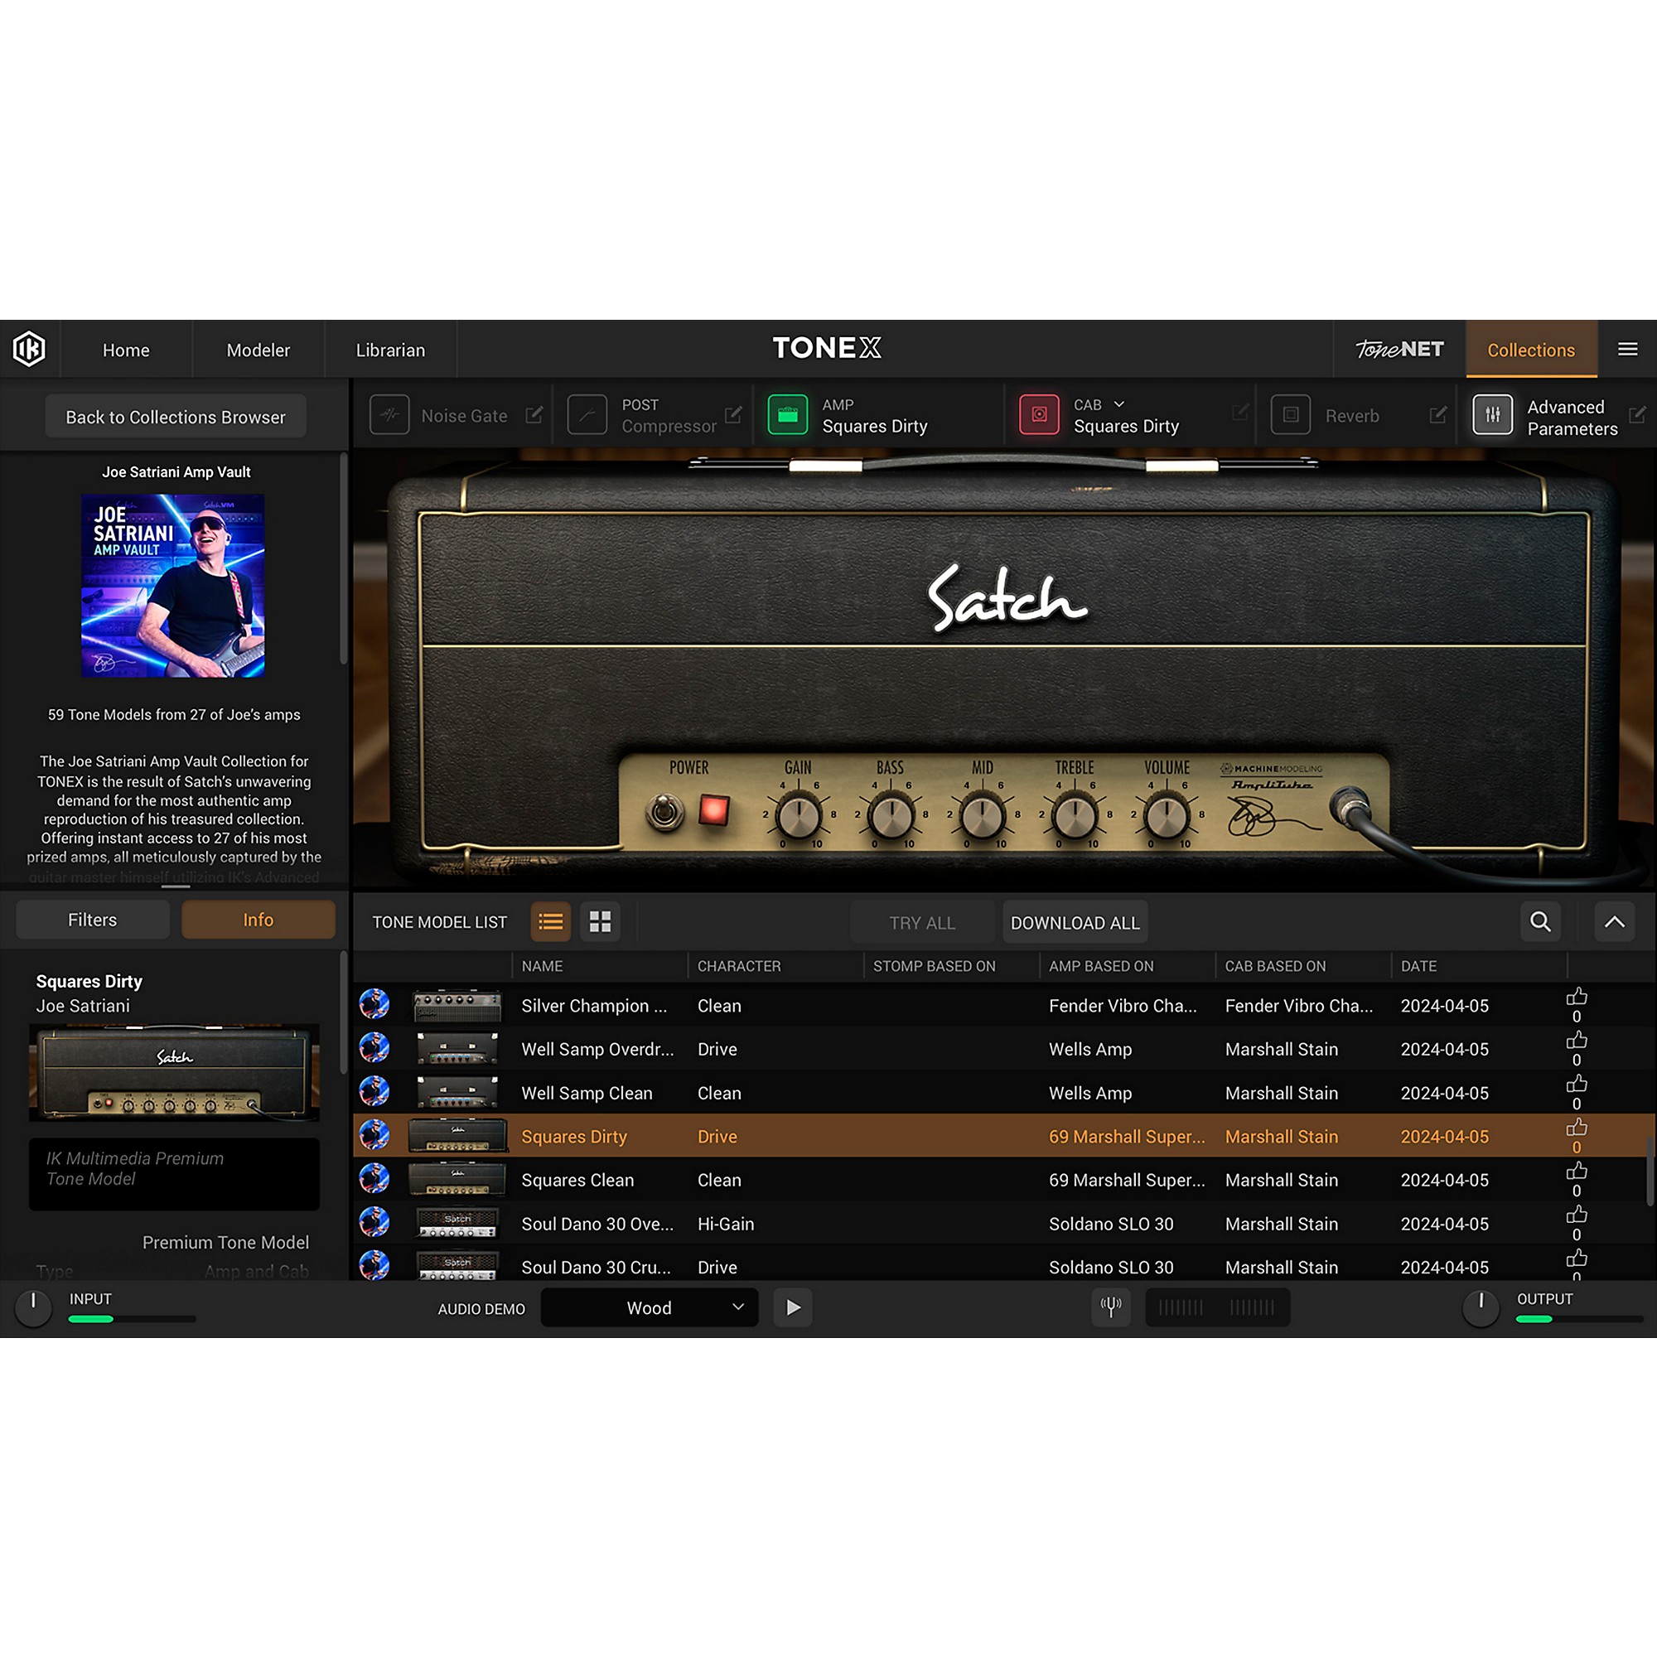Viewport: 1657px width, 1657px height.
Task: Click the DOWNLOAD ALL button
Action: (1075, 923)
